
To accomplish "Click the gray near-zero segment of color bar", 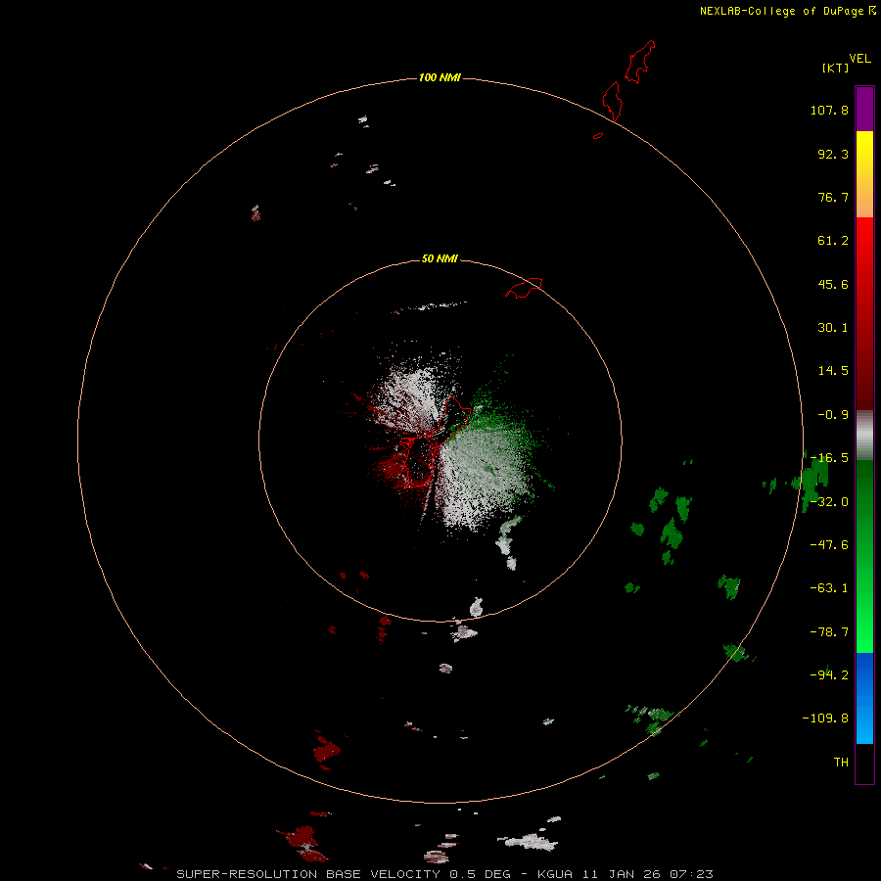I will pos(864,435).
